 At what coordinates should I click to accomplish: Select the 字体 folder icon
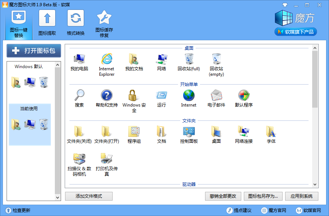point(271,135)
